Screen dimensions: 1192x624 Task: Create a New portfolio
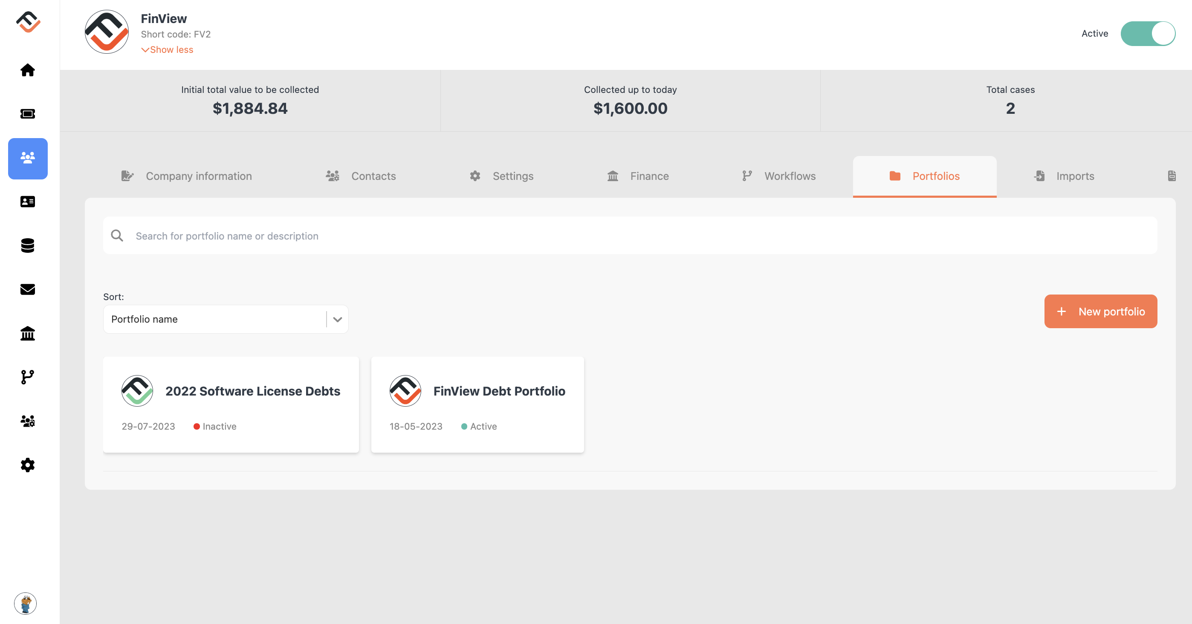(x=1100, y=311)
